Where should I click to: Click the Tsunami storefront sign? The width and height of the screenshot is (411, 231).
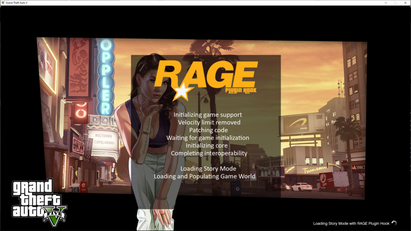pyautogui.click(x=315, y=169)
